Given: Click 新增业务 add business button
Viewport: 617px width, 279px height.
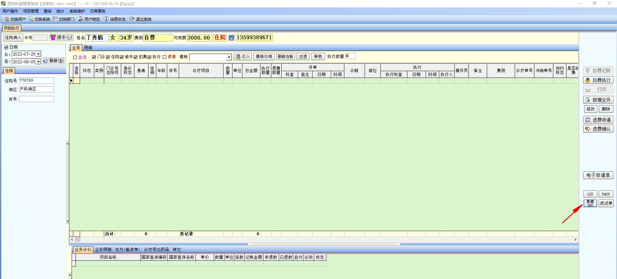Looking at the screenshot, I should [x=598, y=100].
